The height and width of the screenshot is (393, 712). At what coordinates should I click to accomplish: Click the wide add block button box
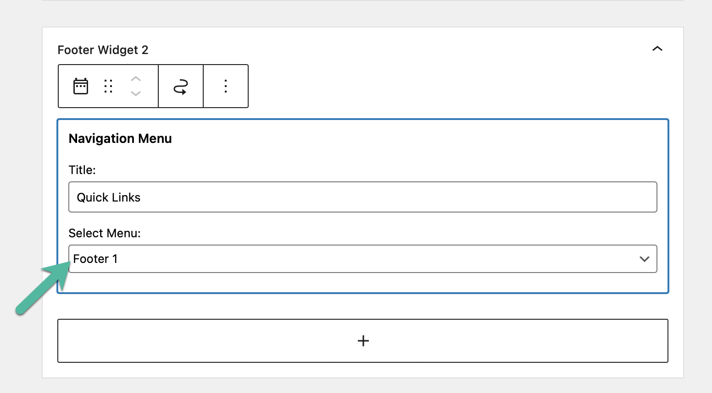[363, 341]
